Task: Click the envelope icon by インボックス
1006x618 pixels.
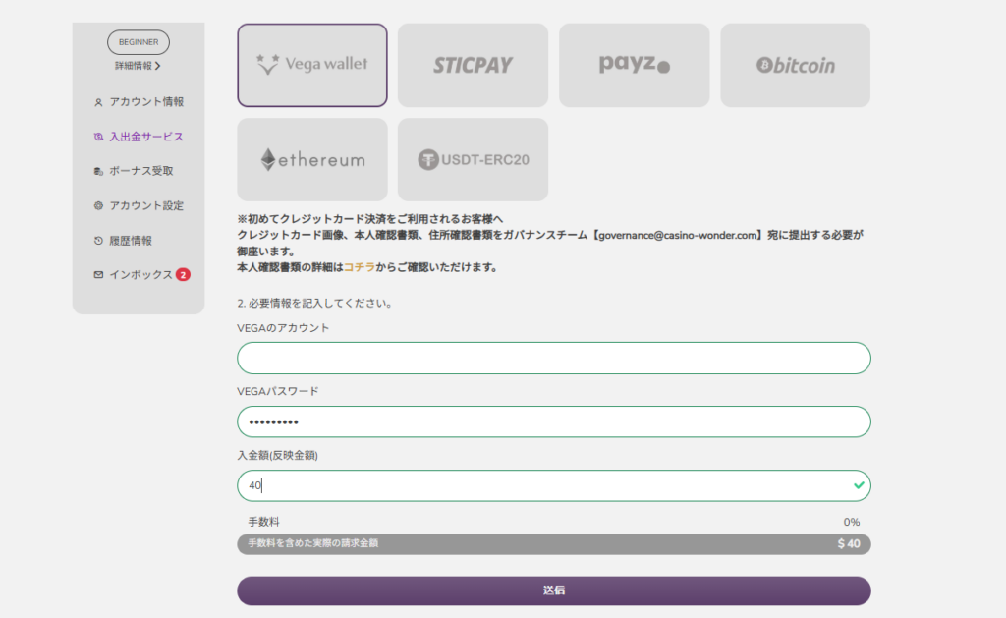Action: point(98,275)
